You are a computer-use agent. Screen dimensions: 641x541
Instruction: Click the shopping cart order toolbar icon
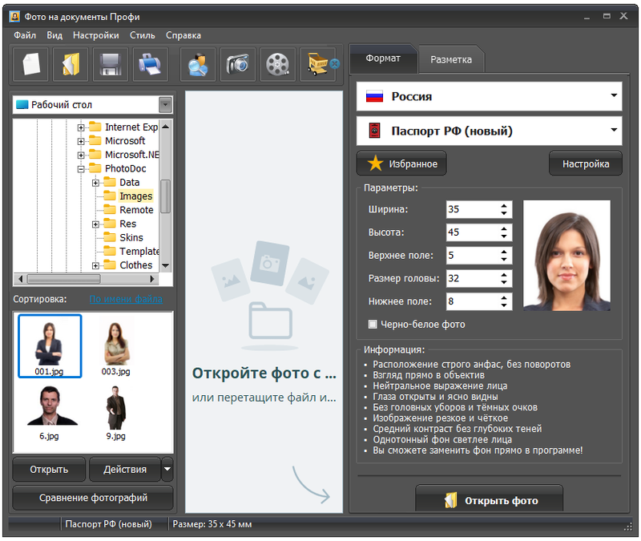pos(318,64)
